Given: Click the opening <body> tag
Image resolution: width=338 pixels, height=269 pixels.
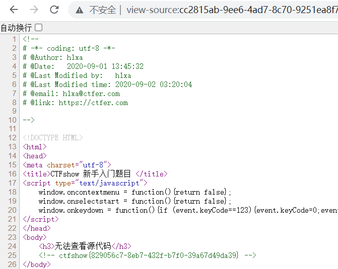Looking at the screenshot, I should pos(35,237).
